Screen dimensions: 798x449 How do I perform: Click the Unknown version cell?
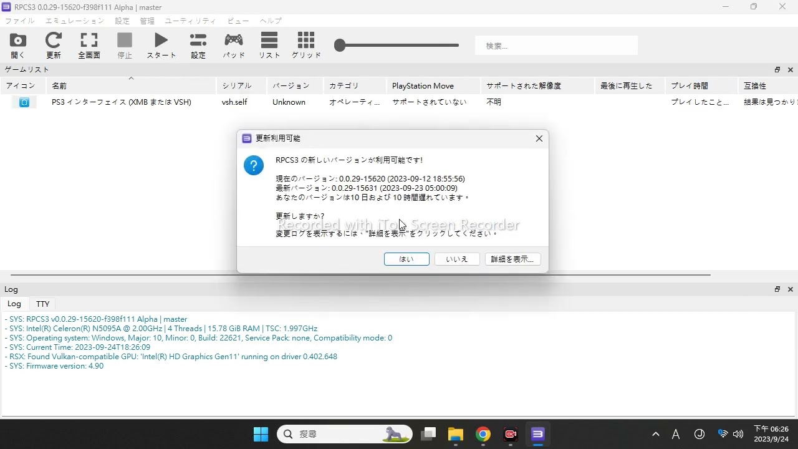[289, 102]
